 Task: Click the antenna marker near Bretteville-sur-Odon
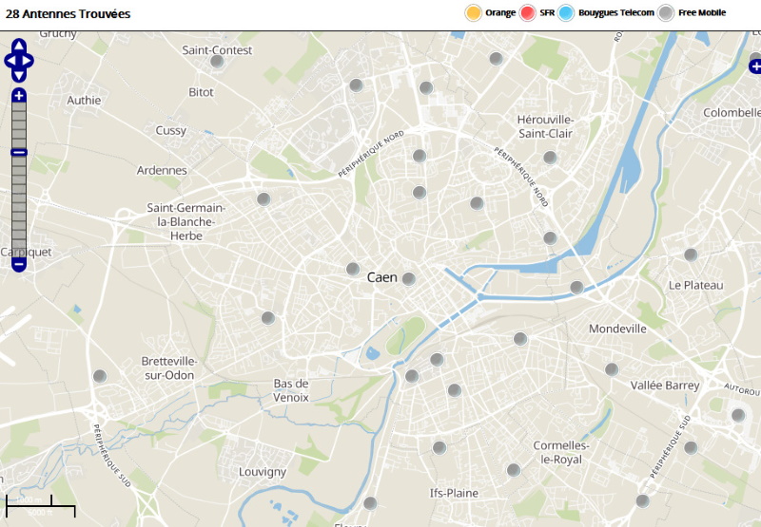[x=99, y=377]
